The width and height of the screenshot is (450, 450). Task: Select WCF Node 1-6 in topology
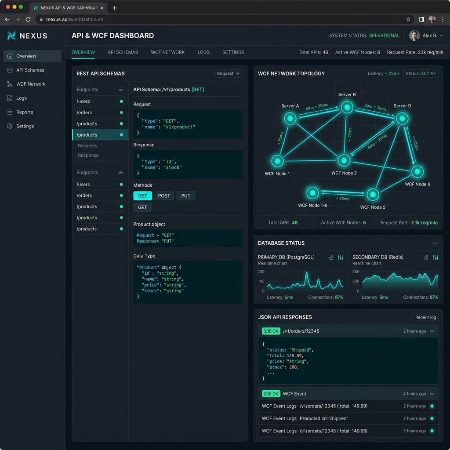point(312,192)
